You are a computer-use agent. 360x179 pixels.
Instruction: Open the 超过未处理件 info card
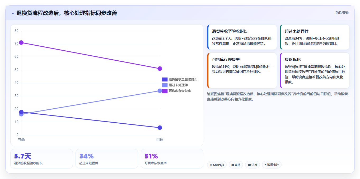pos(315,37)
